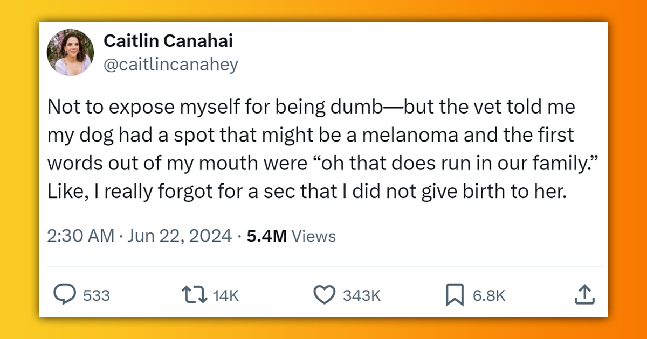647x339 pixels.
Task: Click the display name Caitlin Canahai
Action: pyautogui.click(x=168, y=41)
